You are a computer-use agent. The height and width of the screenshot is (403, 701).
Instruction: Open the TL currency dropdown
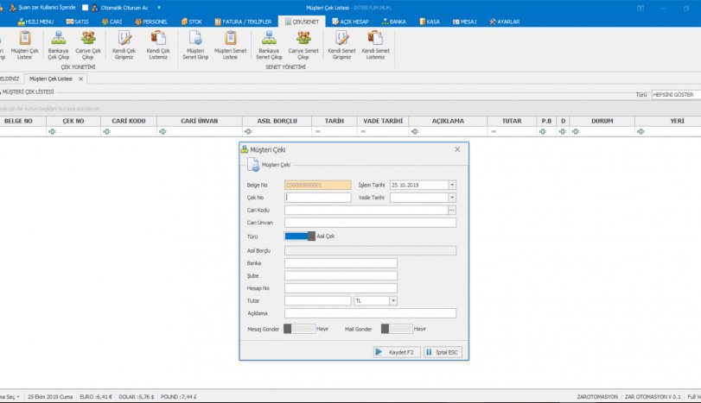point(393,300)
